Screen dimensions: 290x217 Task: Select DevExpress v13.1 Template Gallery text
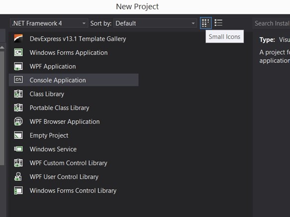pyautogui.click(x=78, y=39)
